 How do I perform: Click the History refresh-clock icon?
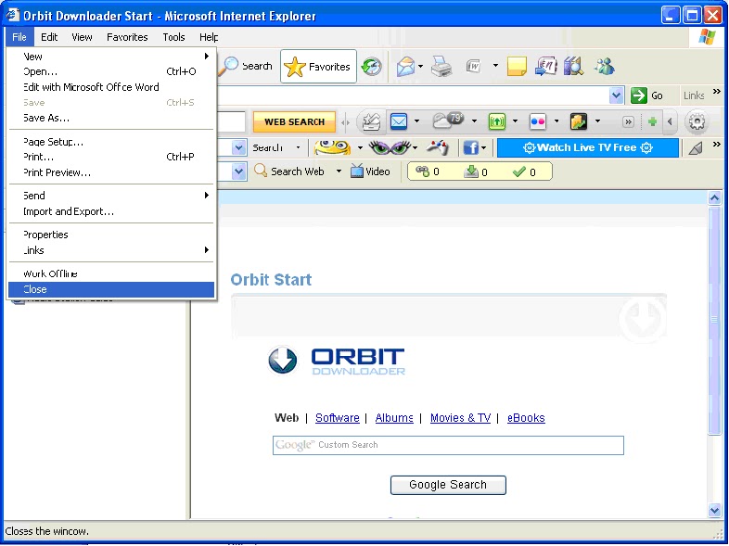click(x=372, y=67)
